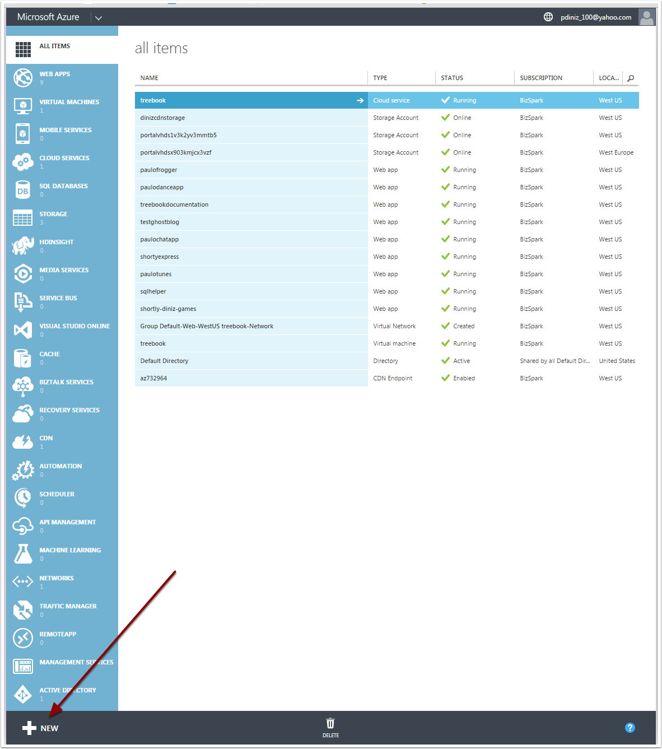Open the All Items grid icon
The height and width of the screenshot is (749, 662).
[x=23, y=49]
